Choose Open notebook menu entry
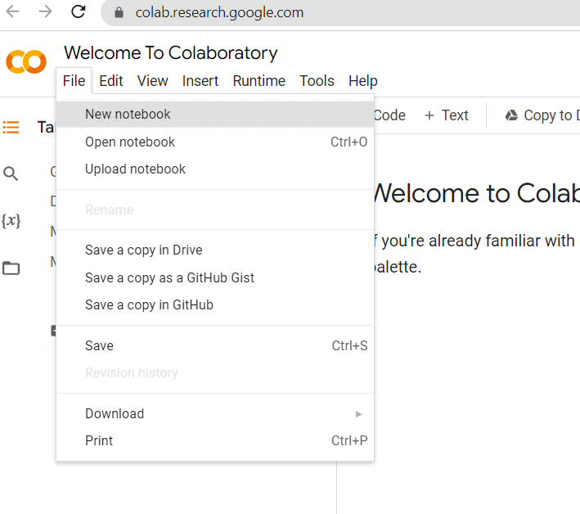Viewport: 580px width, 514px height. coord(130,142)
